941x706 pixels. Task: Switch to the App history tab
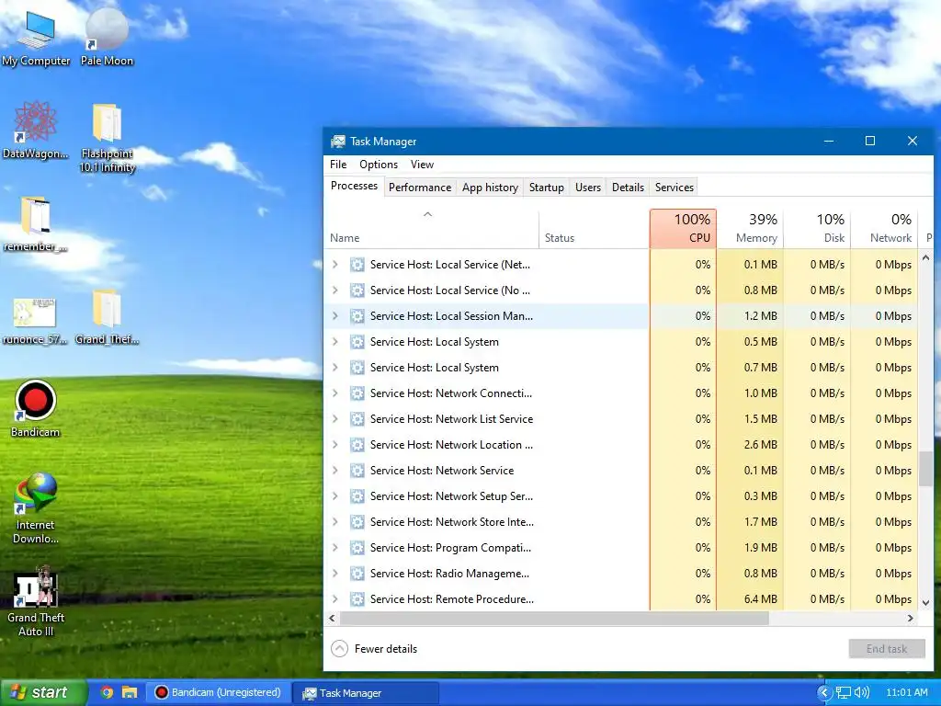coord(490,188)
